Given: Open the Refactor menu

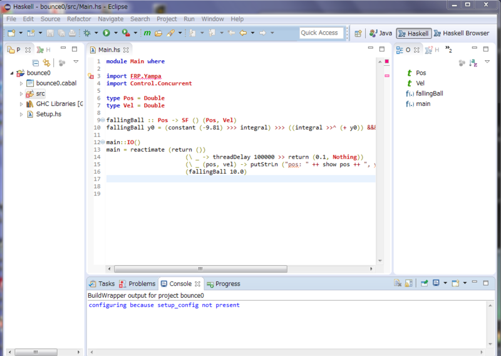Looking at the screenshot, I should click(79, 19).
